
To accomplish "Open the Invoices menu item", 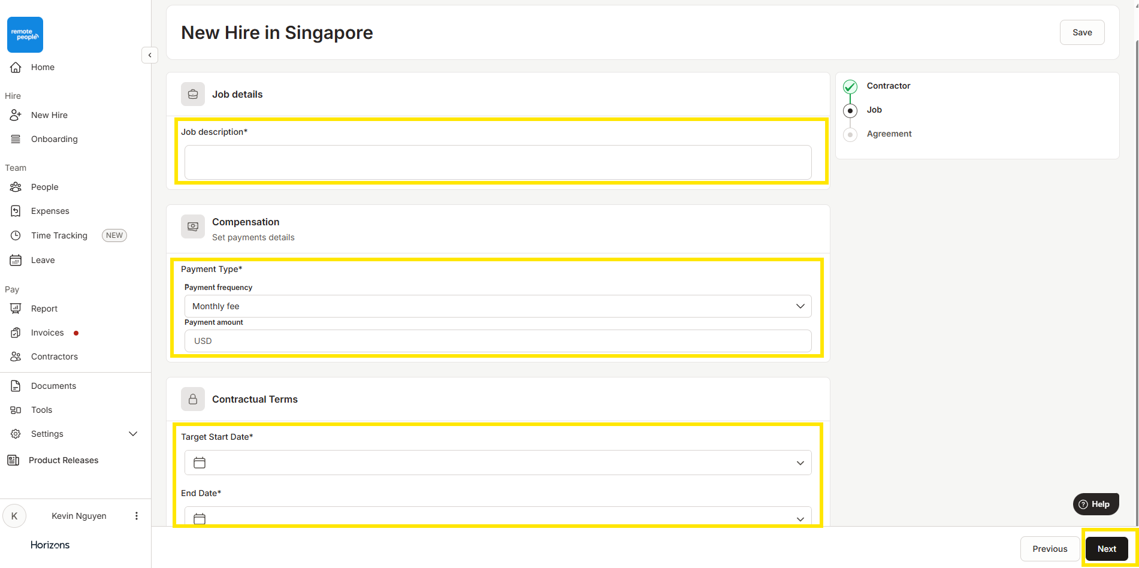I will pyautogui.click(x=47, y=333).
